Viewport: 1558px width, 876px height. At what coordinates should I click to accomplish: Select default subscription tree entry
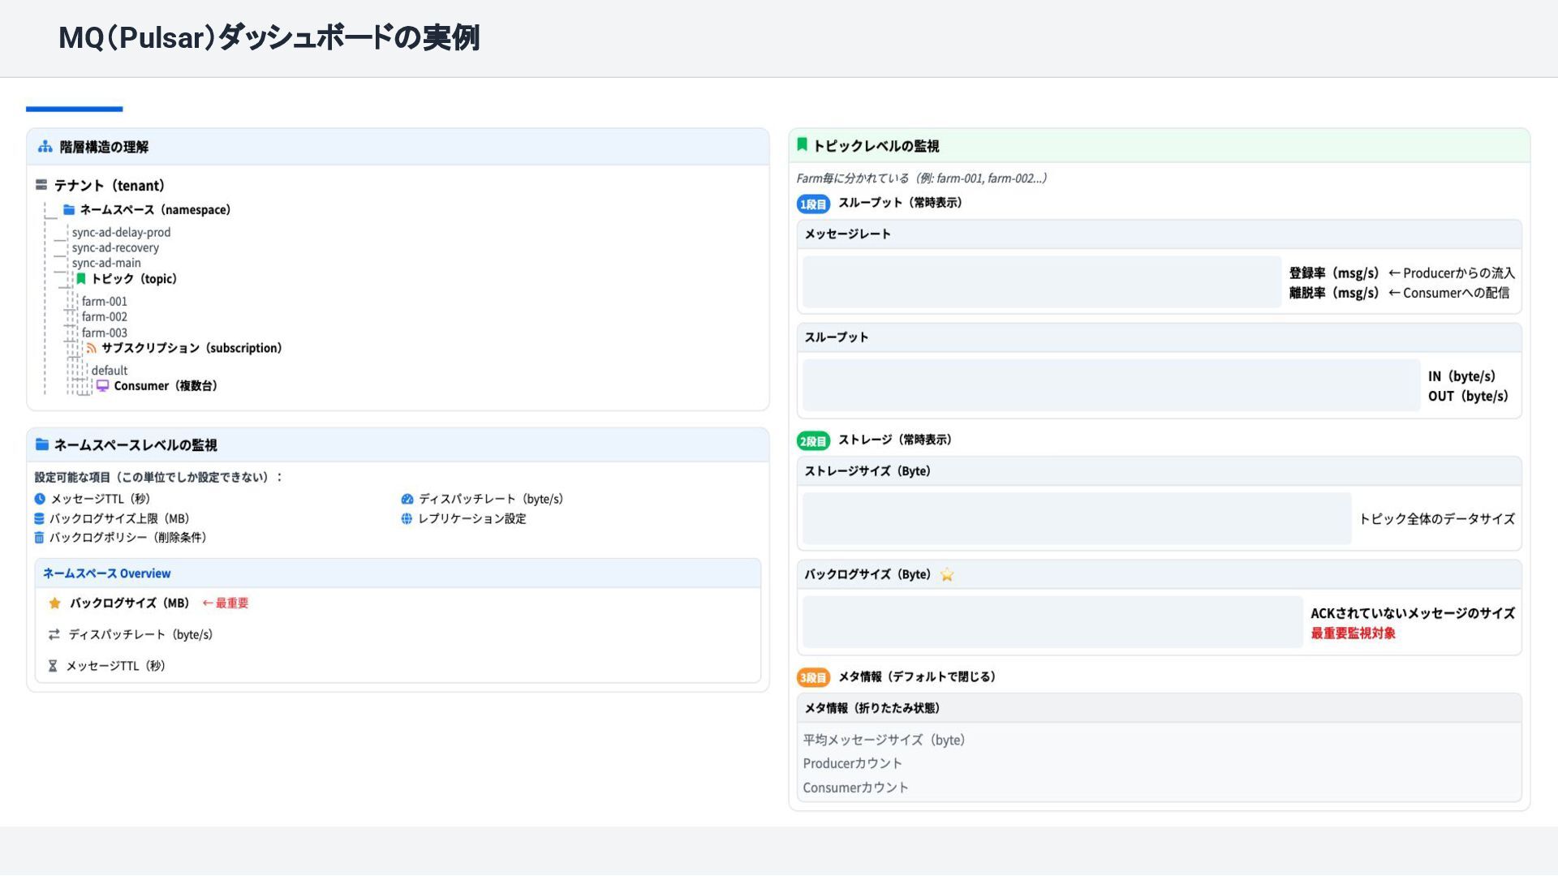coord(110,371)
